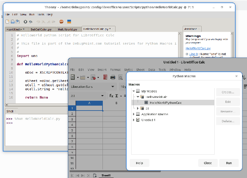Click the blue-yellow flag icon in Thonny toolbar
247x178 pixels.
pyautogui.click(x=69, y=22)
